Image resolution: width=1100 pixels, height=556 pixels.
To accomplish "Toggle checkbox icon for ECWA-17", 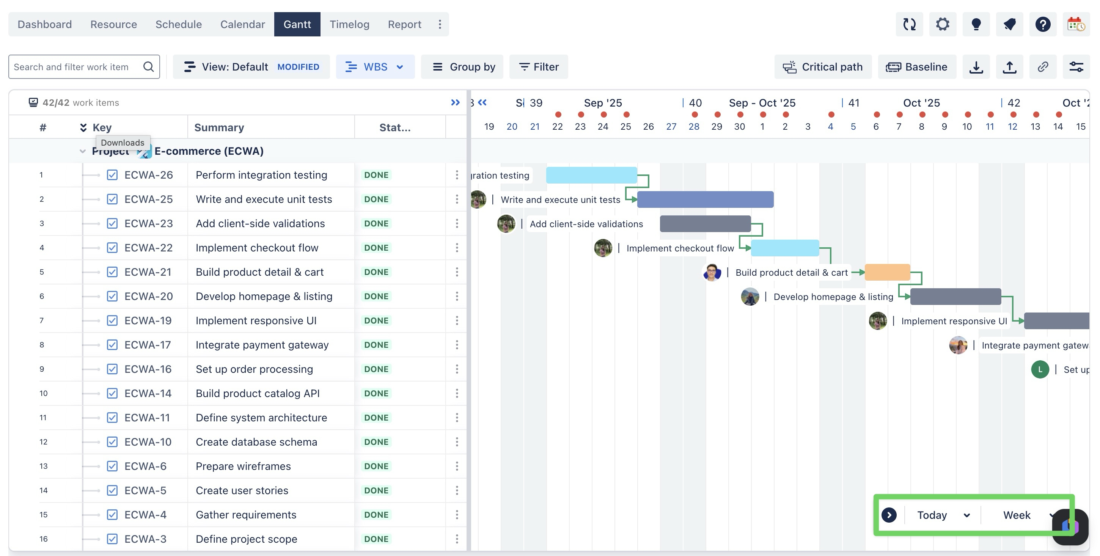I will (x=112, y=345).
